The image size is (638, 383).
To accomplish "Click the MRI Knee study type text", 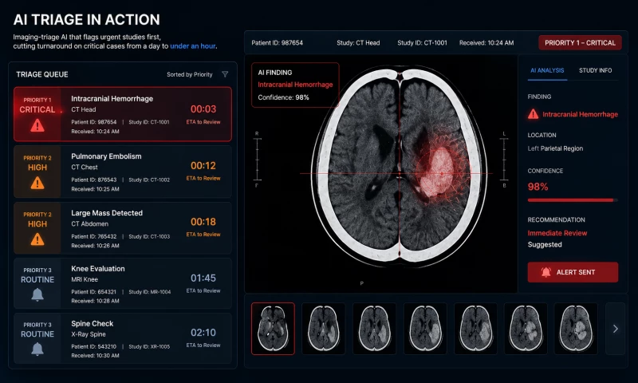I will [85, 279].
